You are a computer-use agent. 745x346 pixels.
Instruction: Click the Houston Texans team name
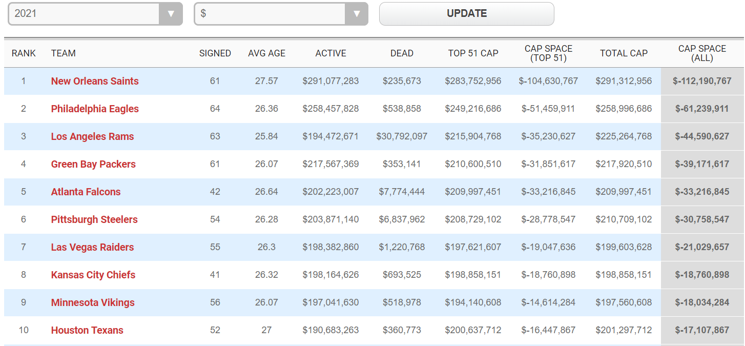click(x=87, y=330)
